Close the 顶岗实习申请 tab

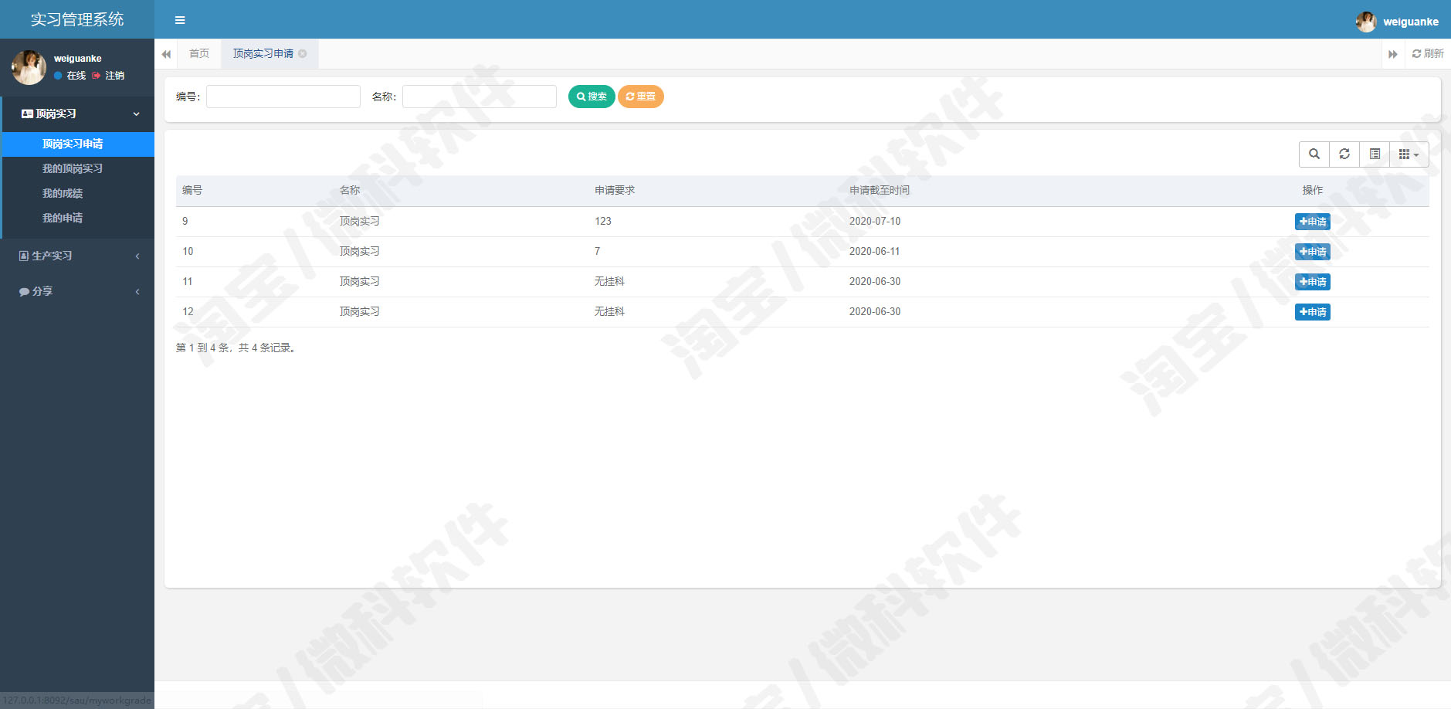[303, 53]
